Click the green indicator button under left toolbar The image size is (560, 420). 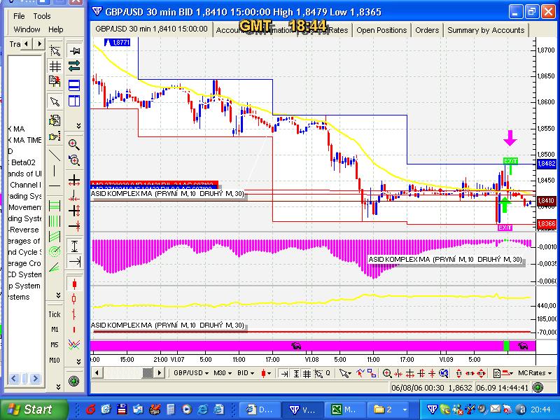click(74, 381)
